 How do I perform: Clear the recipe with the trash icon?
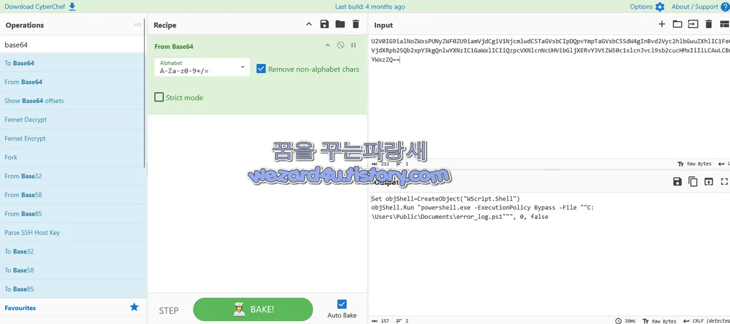click(356, 24)
